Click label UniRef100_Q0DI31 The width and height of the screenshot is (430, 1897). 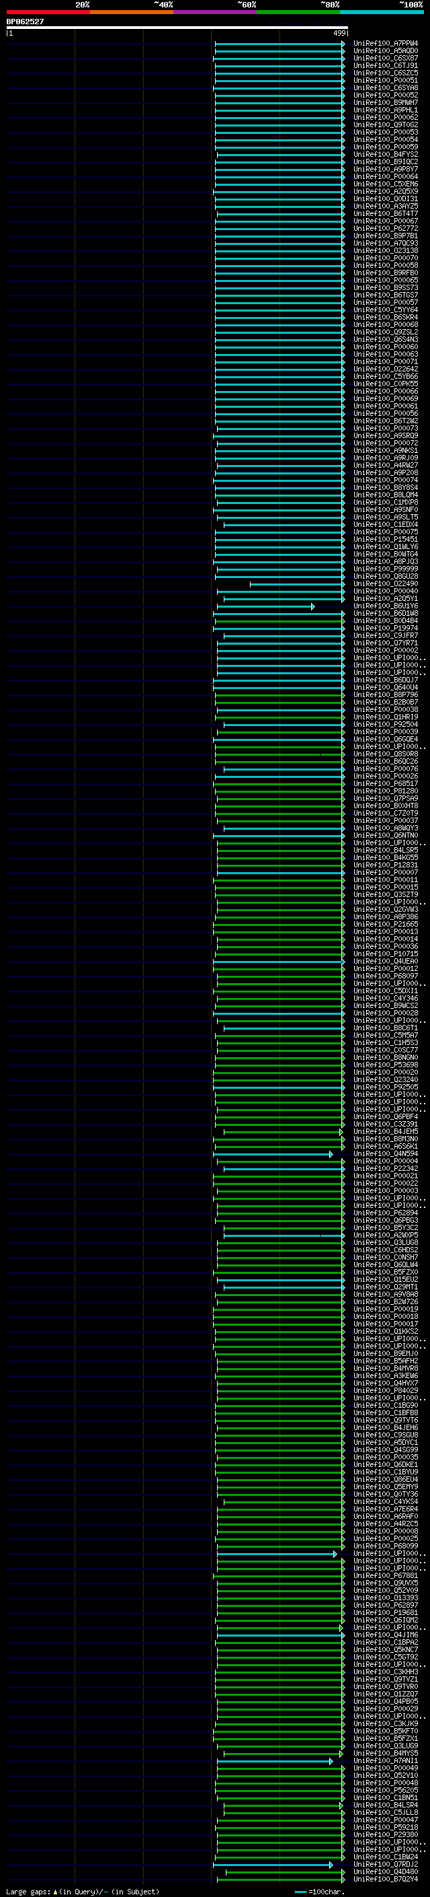tap(386, 199)
